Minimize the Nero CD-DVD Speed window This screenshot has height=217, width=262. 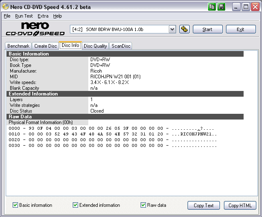(x=236, y=7)
